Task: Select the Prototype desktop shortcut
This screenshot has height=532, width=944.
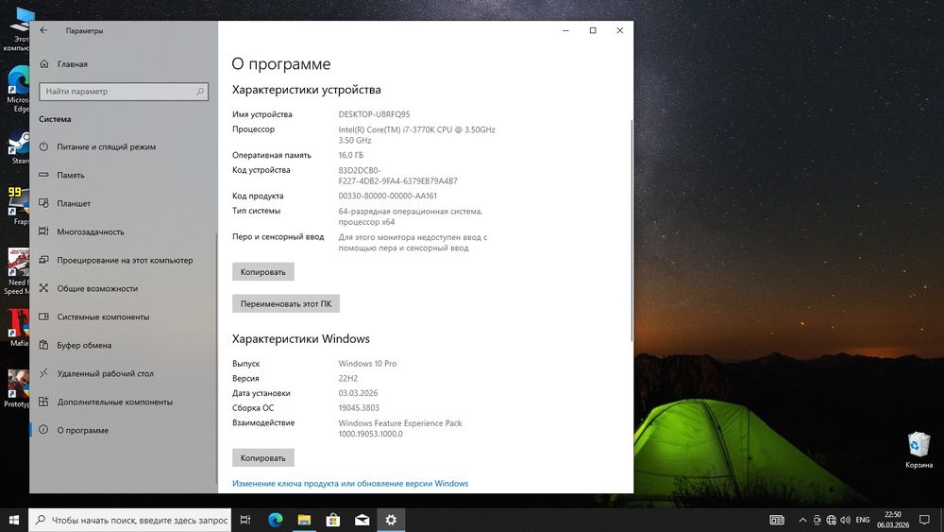Action: click(17, 388)
